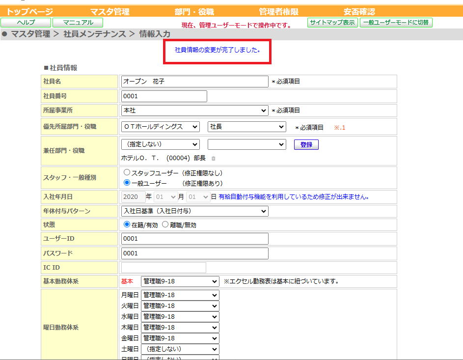Screen dimensions: 463x360
Task: Focus the 社員名 input field
Action: 194,82
